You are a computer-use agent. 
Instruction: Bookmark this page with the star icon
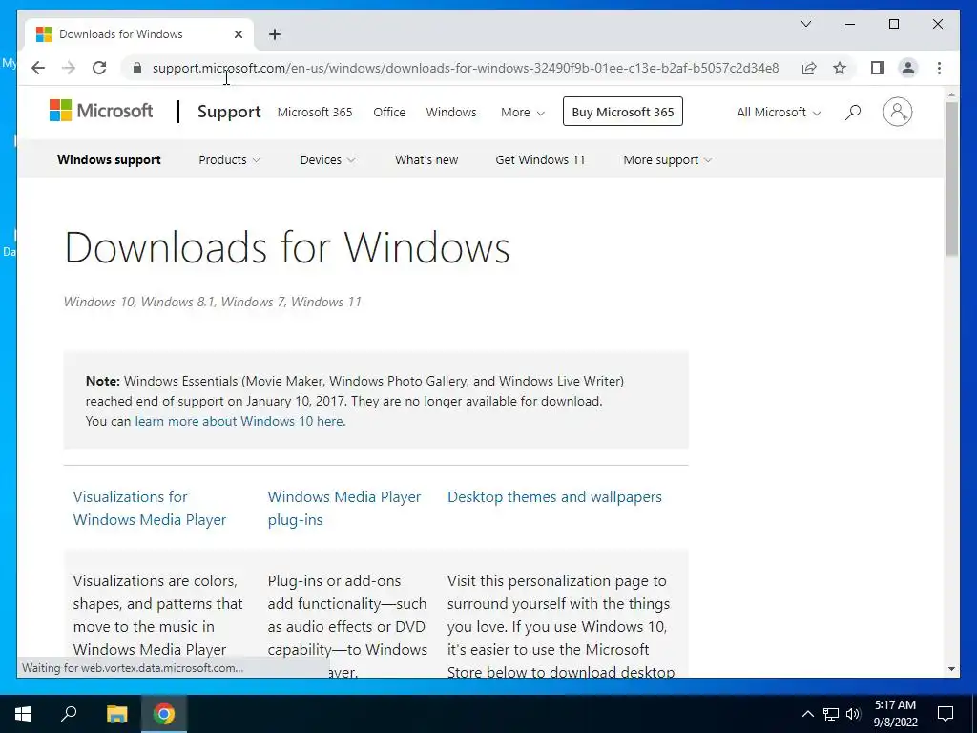click(x=840, y=68)
